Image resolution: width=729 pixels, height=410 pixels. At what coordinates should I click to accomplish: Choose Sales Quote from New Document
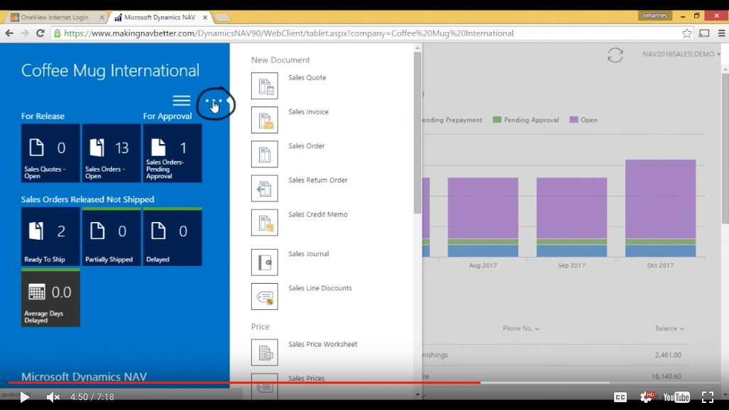[x=307, y=77]
